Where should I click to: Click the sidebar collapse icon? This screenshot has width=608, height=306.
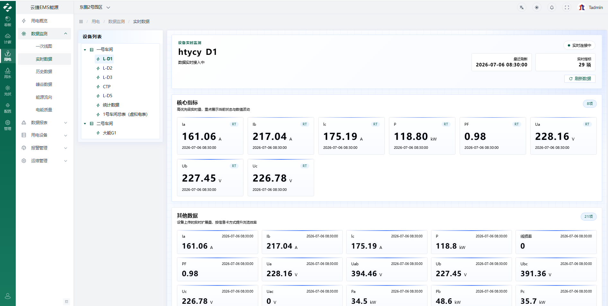click(x=66, y=302)
